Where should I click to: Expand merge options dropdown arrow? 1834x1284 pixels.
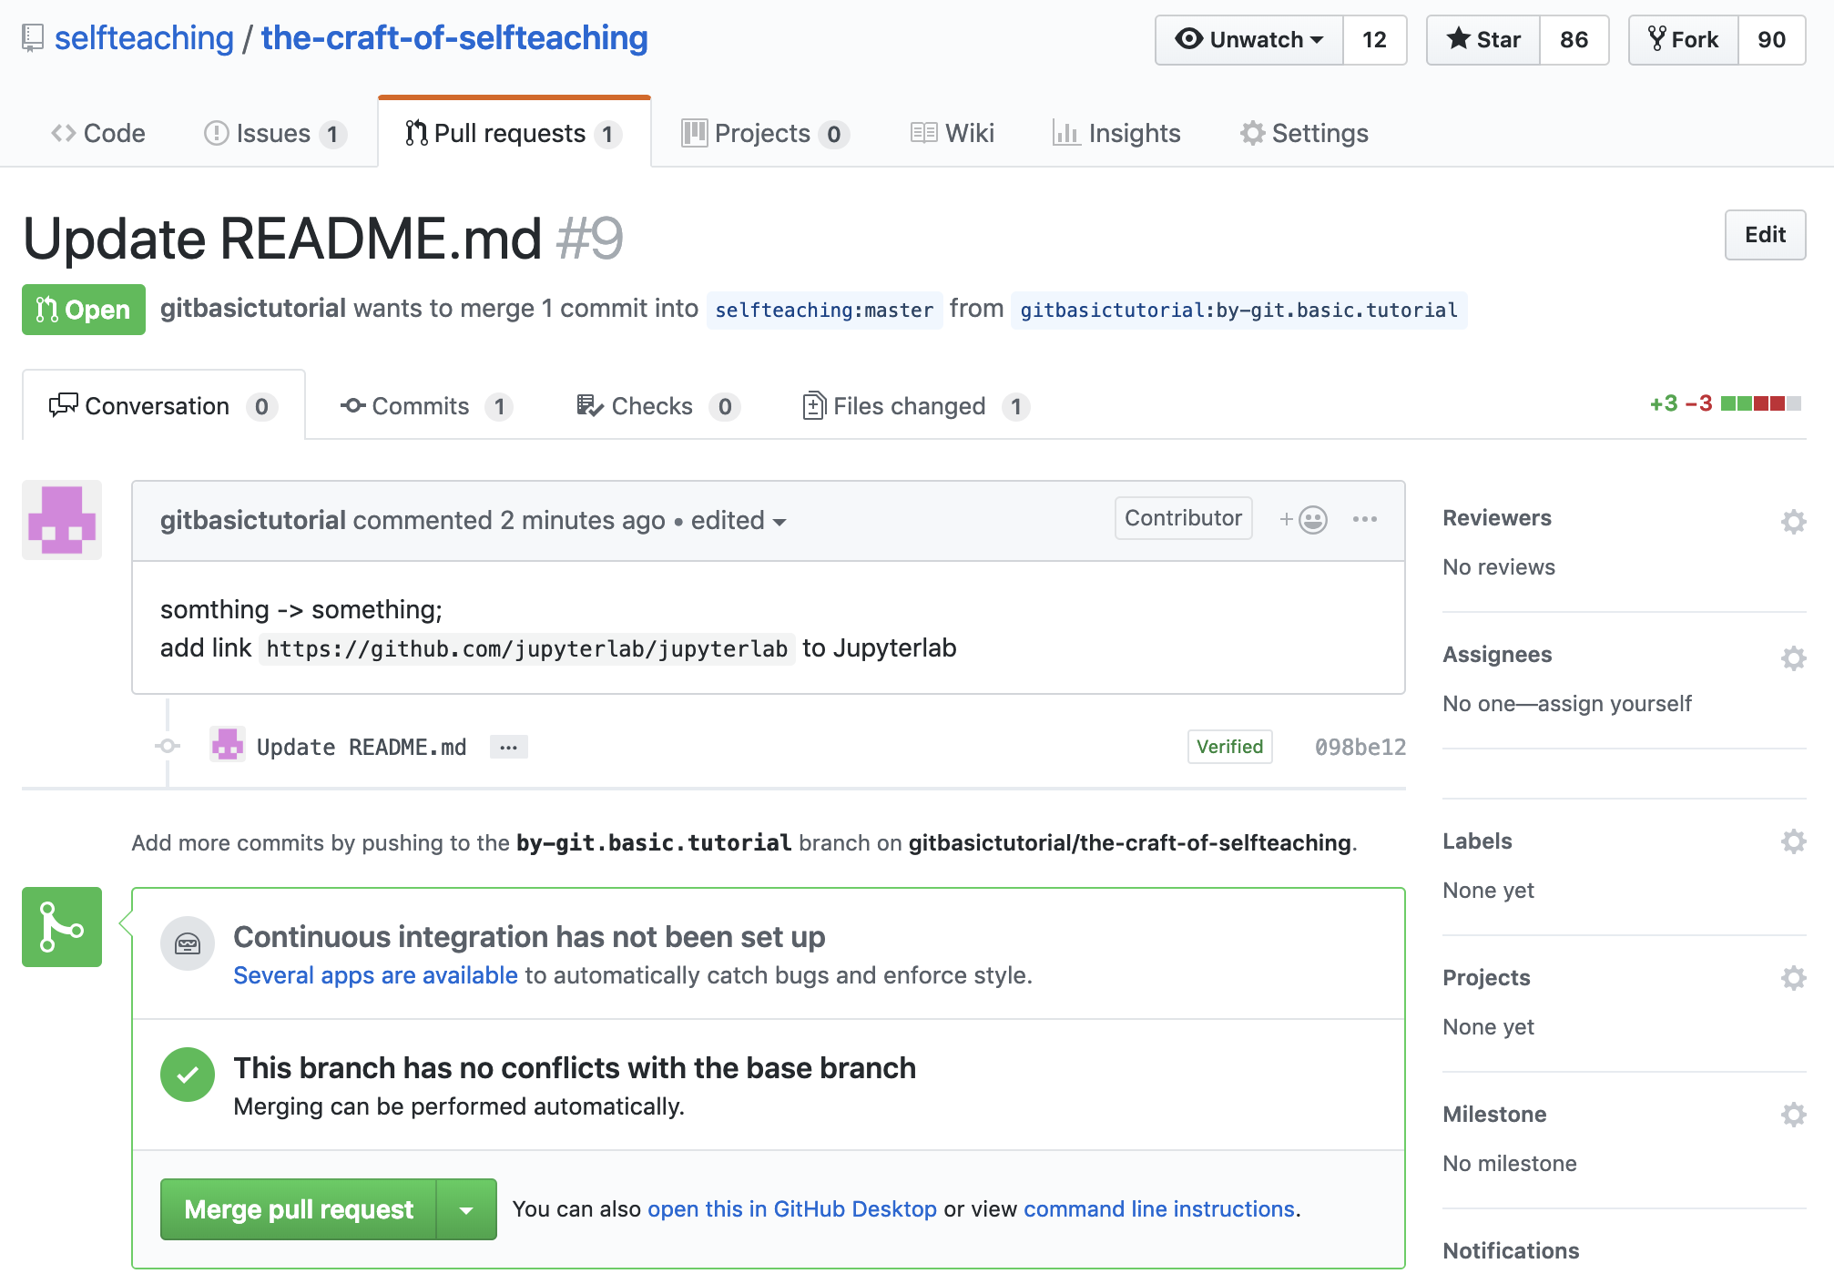466,1210
